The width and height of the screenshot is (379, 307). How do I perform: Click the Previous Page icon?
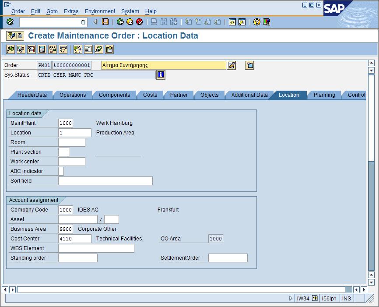coord(198,22)
